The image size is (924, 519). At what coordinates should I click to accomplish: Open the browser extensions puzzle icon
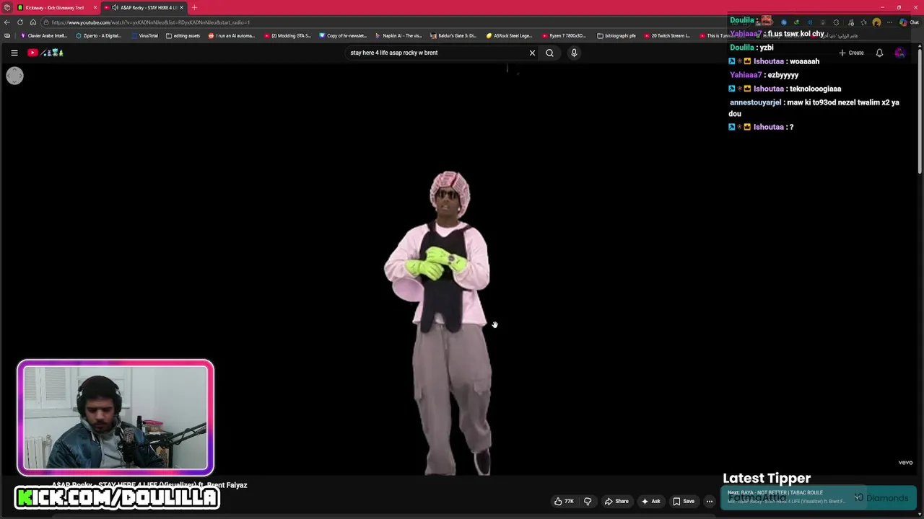pyautogui.click(x=836, y=22)
